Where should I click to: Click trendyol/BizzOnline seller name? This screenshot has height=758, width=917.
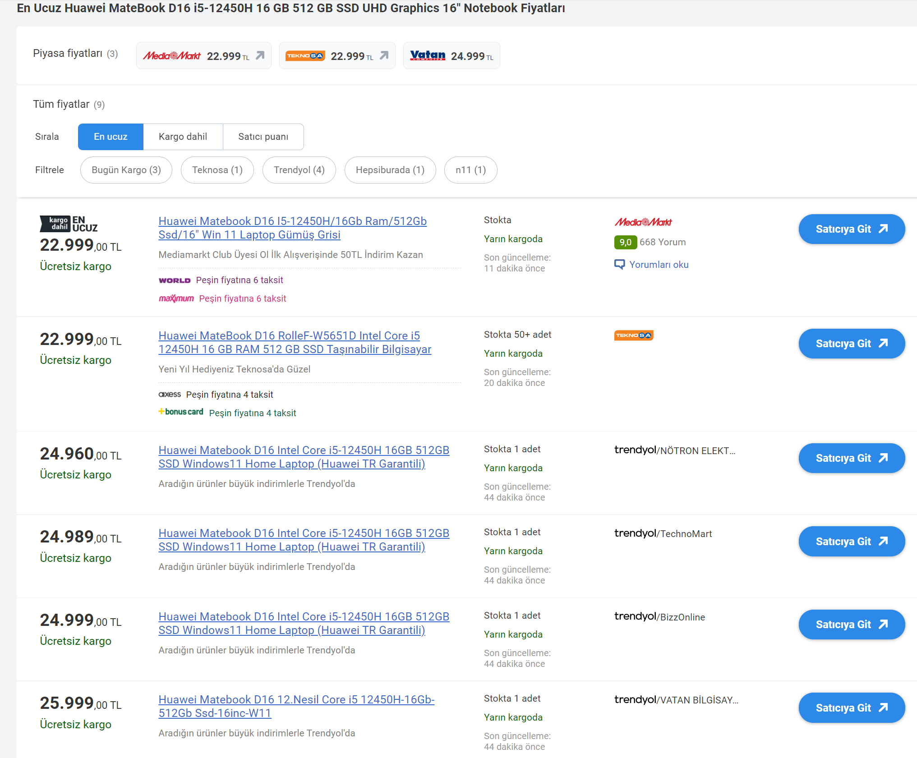[x=659, y=617]
